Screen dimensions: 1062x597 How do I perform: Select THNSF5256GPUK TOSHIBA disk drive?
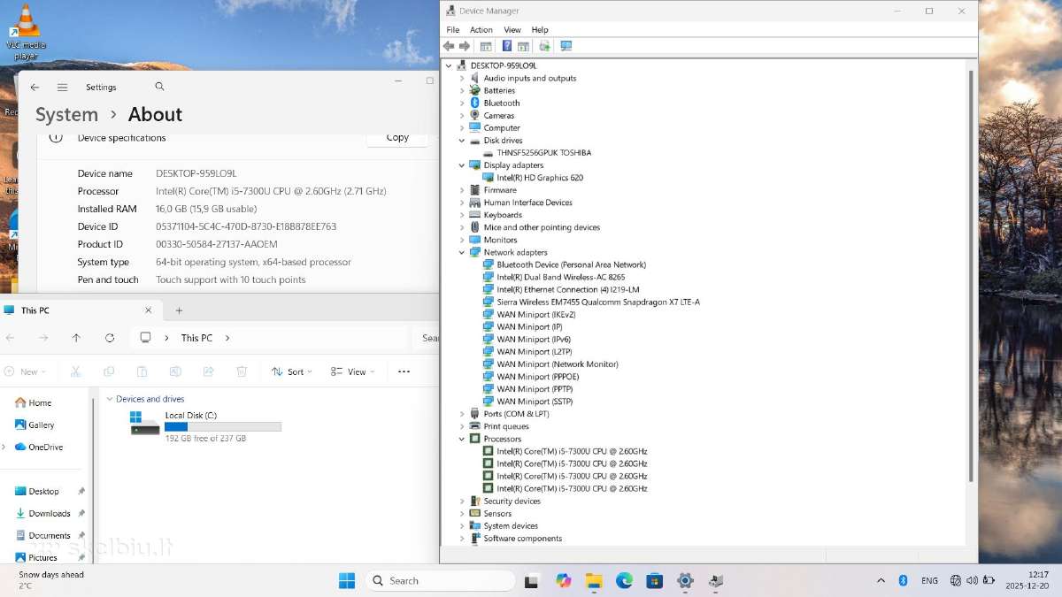click(x=543, y=153)
